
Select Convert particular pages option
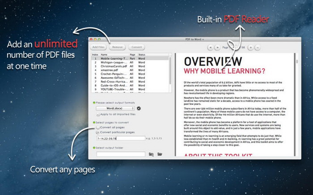[98, 132]
